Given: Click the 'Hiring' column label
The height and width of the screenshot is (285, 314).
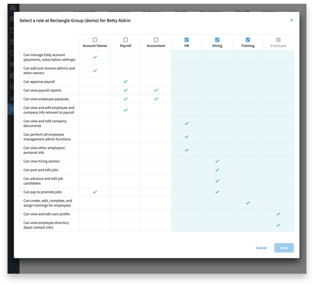Looking at the screenshot, I should click(217, 46).
